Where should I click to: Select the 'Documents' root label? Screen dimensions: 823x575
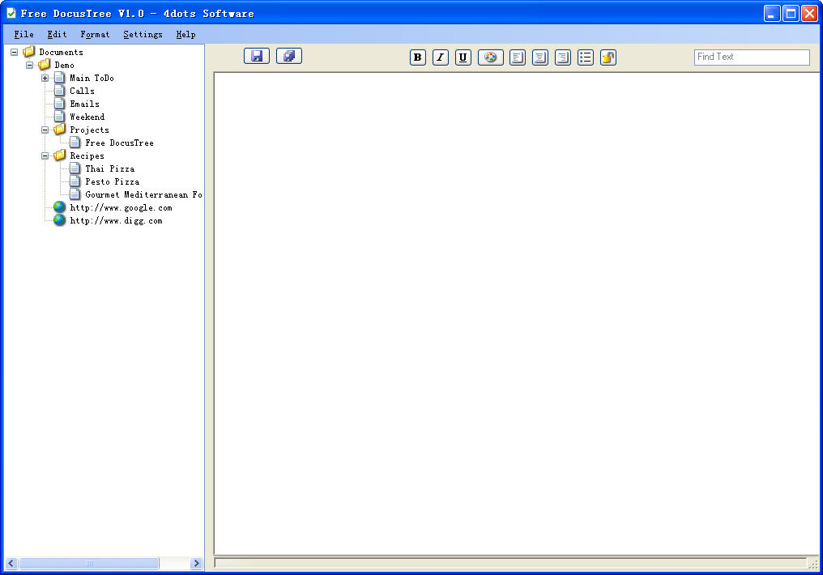(61, 52)
